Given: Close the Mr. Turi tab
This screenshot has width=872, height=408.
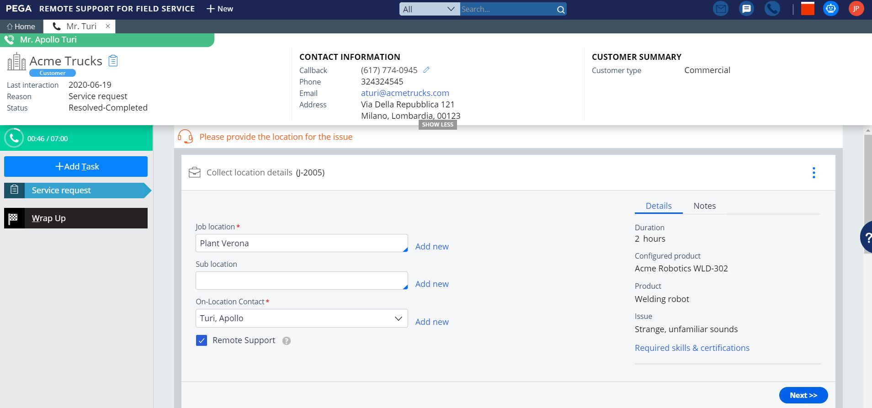Looking at the screenshot, I should [108, 26].
